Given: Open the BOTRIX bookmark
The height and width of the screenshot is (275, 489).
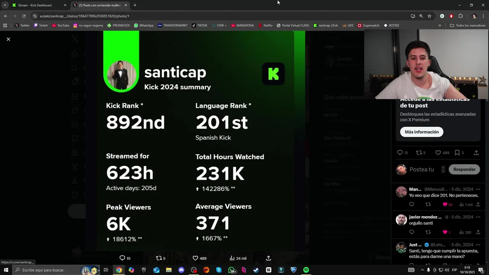Looking at the screenshot, I should click(x=392, y=26).
